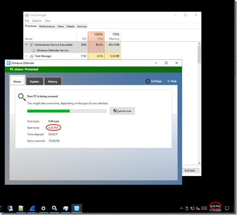Expand the Task Manager process row

click(x=26, y=56)
